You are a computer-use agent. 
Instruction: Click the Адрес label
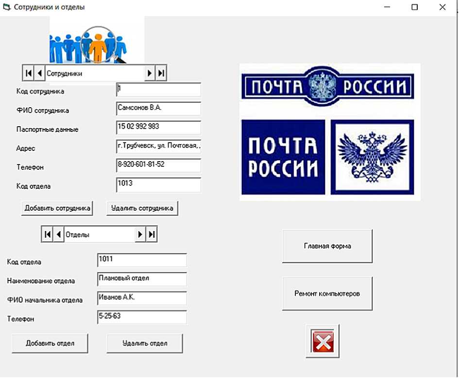click(25, 148)
